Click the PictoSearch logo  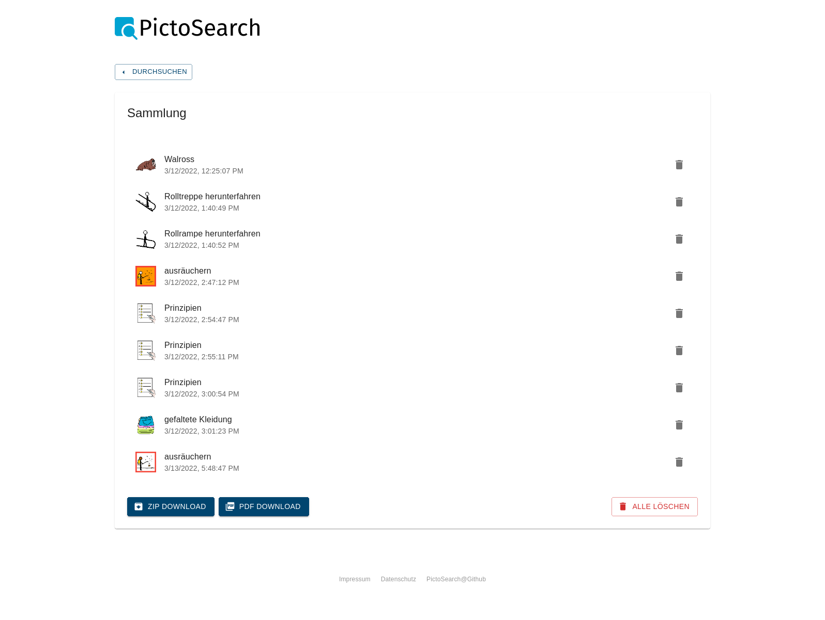coord(187,28)
